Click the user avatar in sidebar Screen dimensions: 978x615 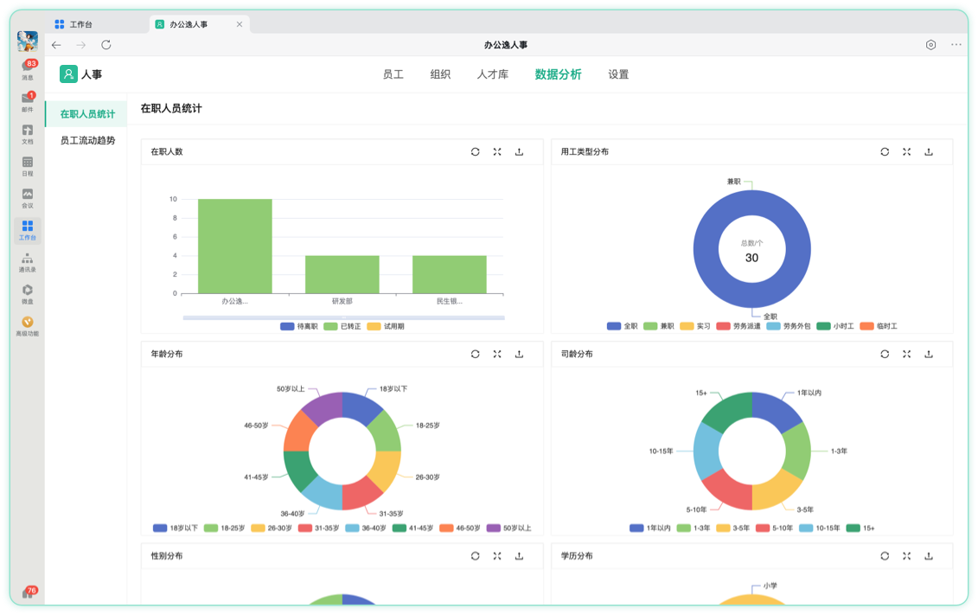(x=28, y=42)
